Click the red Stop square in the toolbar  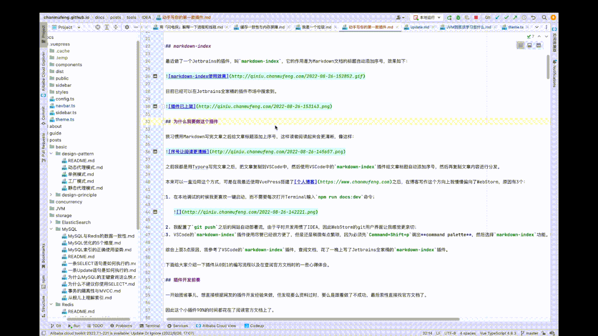pos(476,17)
